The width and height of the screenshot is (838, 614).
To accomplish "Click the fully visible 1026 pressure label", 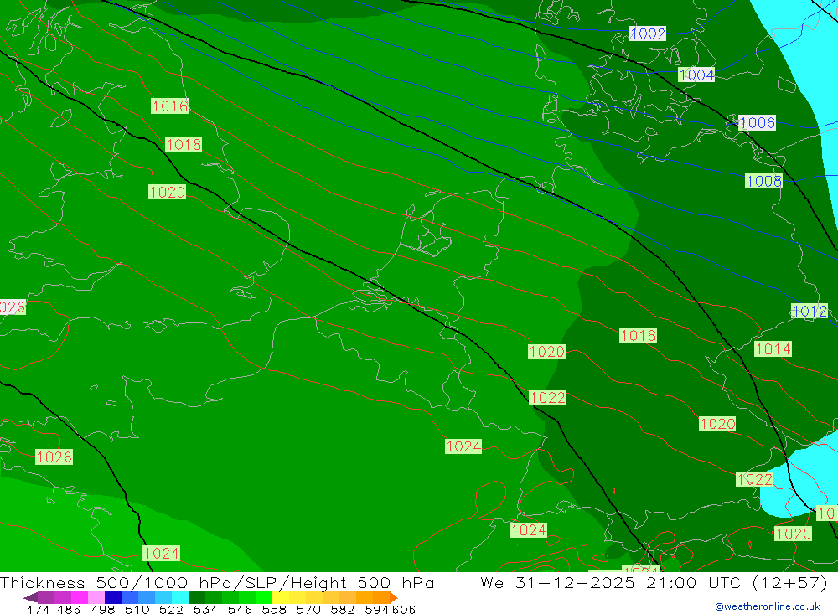I will tap(54, 457).
